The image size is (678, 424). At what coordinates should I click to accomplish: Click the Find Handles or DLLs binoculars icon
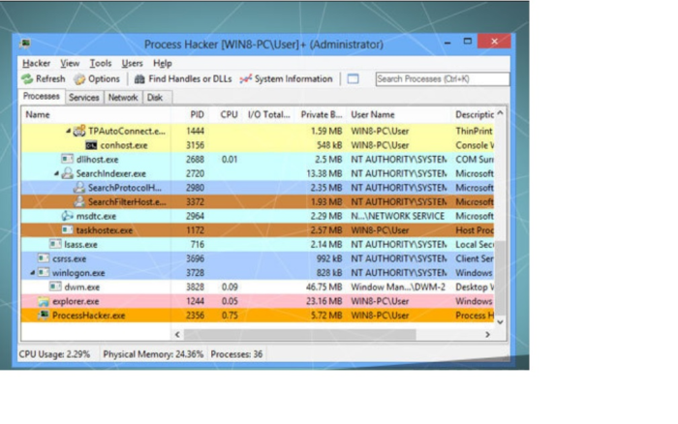pyautogui.click(x=139, y=79)
